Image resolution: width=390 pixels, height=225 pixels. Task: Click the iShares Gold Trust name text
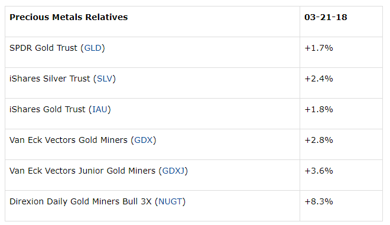[x=47, y=109]
